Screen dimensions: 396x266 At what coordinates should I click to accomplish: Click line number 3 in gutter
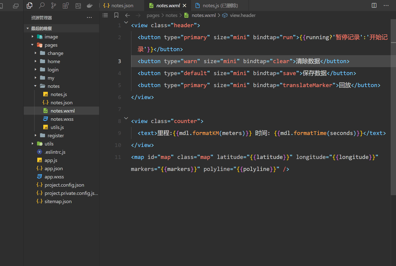click(x=120, y=61)
